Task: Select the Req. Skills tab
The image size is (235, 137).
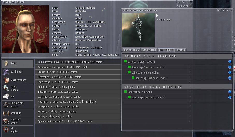Action: [x=166, y=50]
